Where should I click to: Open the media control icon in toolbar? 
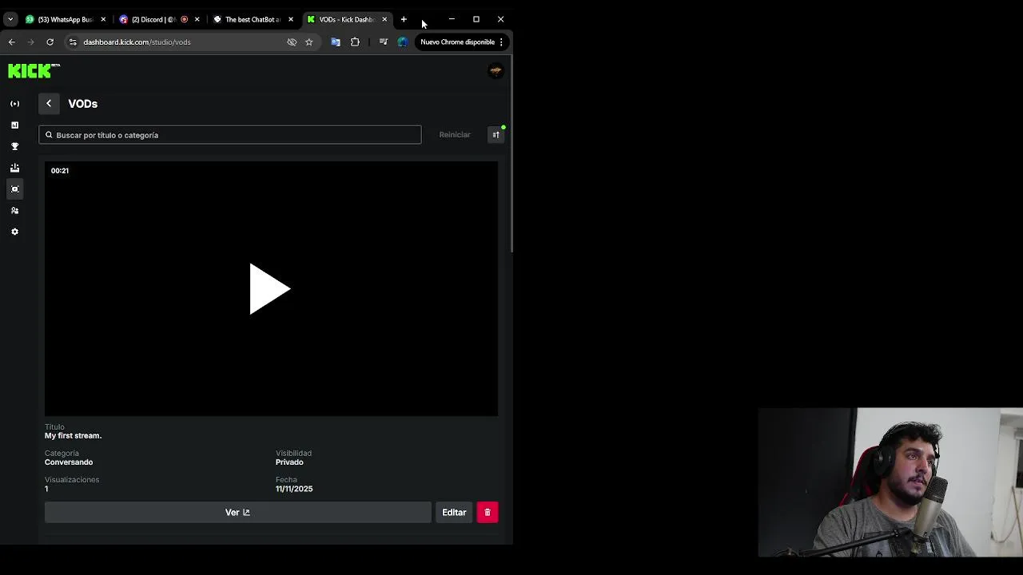point(383,42)
